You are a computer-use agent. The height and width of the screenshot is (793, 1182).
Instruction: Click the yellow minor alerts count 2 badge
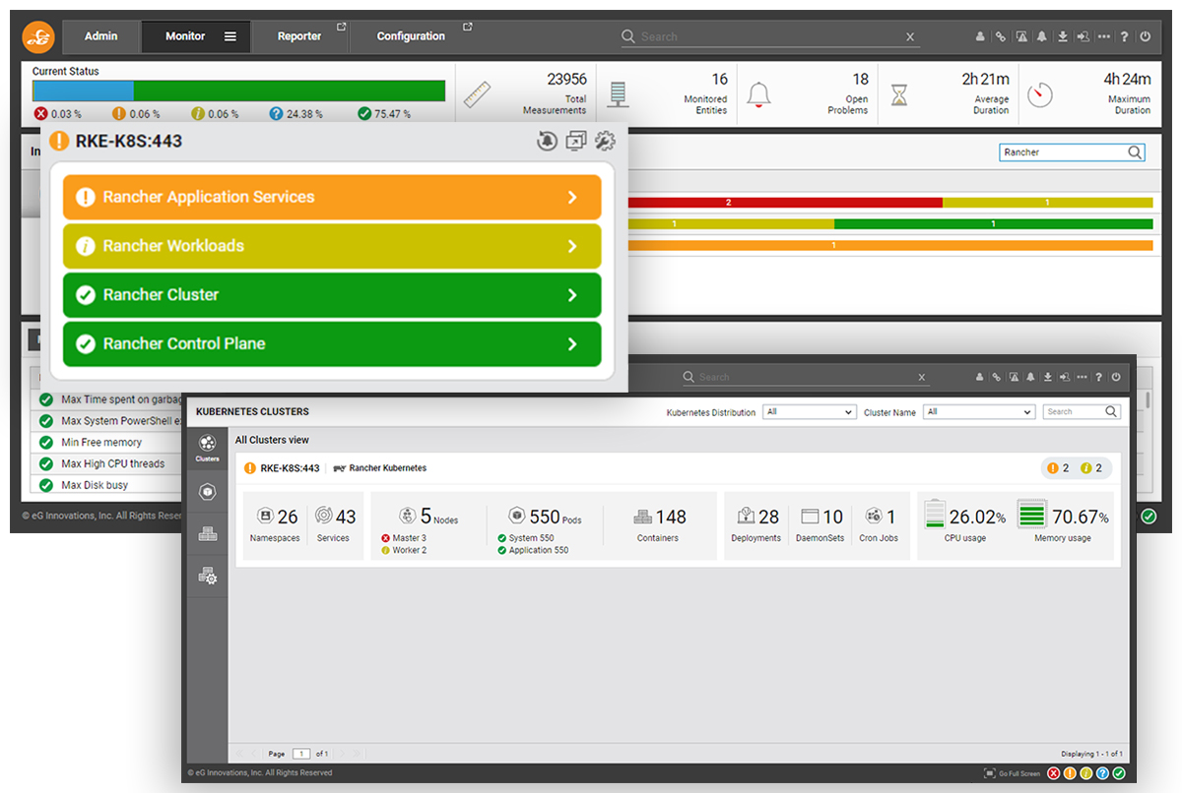pos(1090,468)
